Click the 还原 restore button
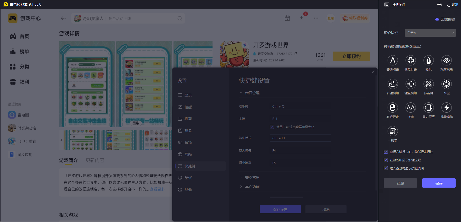This screenshot has width=461, height=222. click(400, 183)
